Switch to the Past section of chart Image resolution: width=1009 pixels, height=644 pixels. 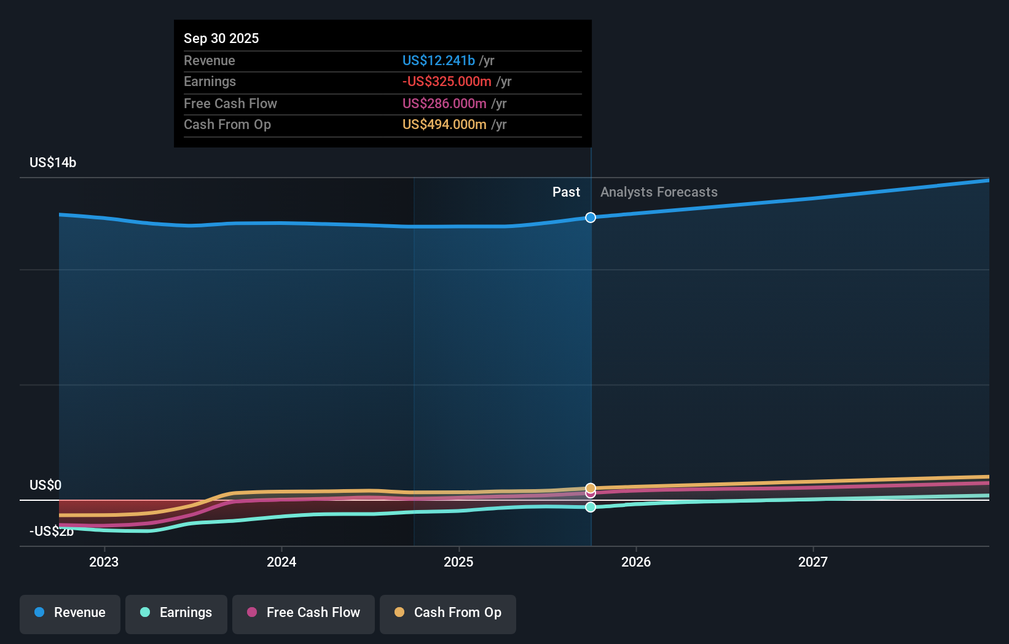tap(566, 192)
